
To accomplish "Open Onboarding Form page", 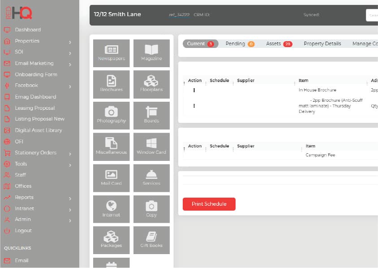I will [x=36, y=74].
